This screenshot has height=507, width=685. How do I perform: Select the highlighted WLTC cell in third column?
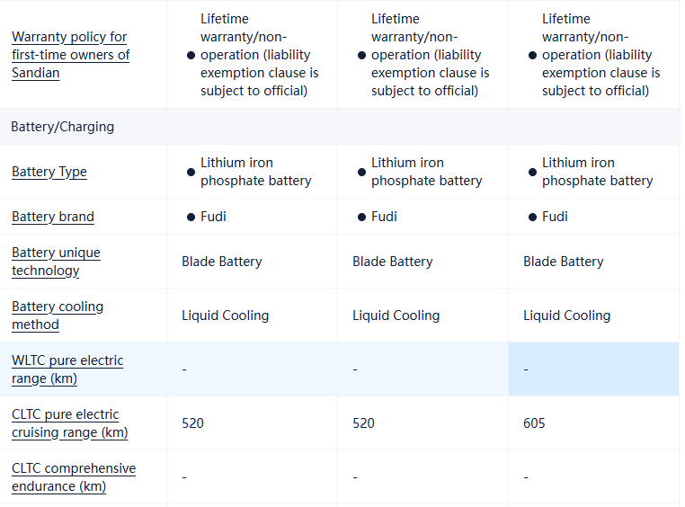click(593, 369)
